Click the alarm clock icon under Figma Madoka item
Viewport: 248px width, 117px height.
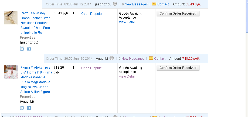22,108
